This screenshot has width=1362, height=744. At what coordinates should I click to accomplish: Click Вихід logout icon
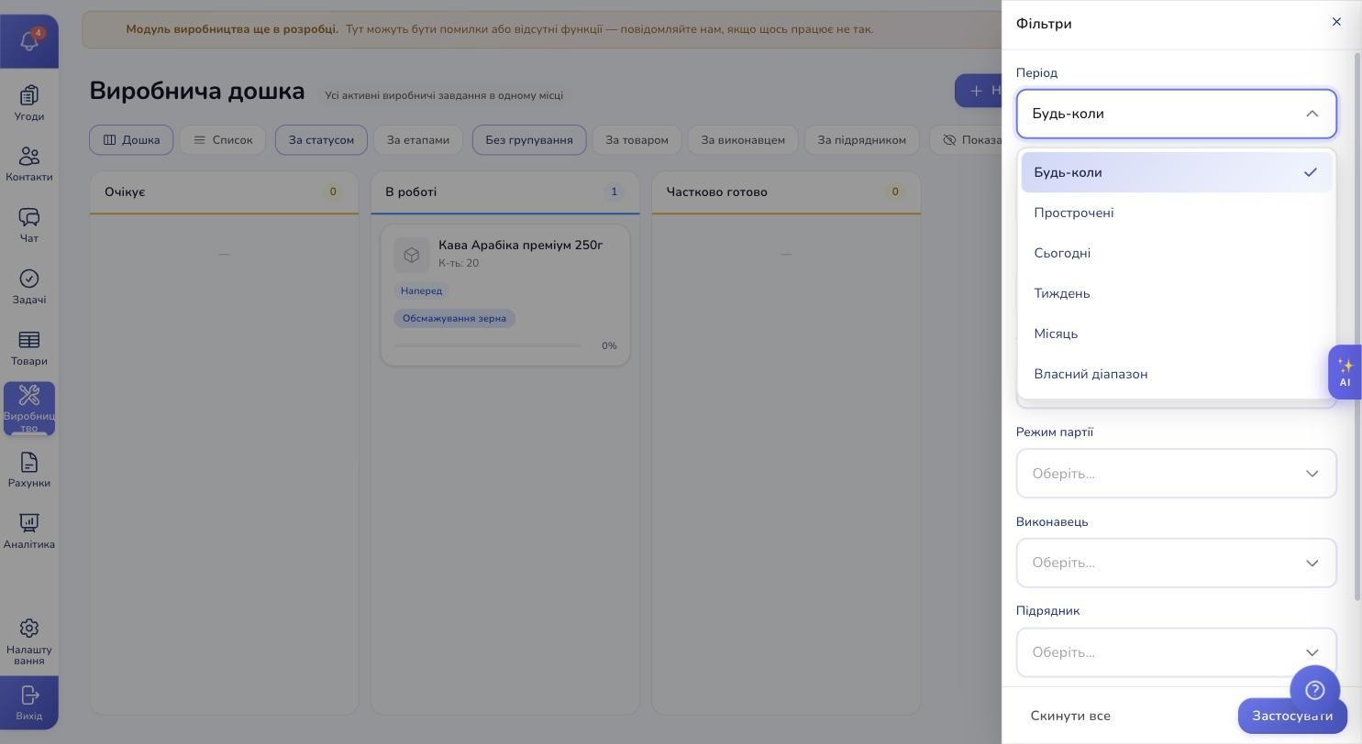[29, 703]
